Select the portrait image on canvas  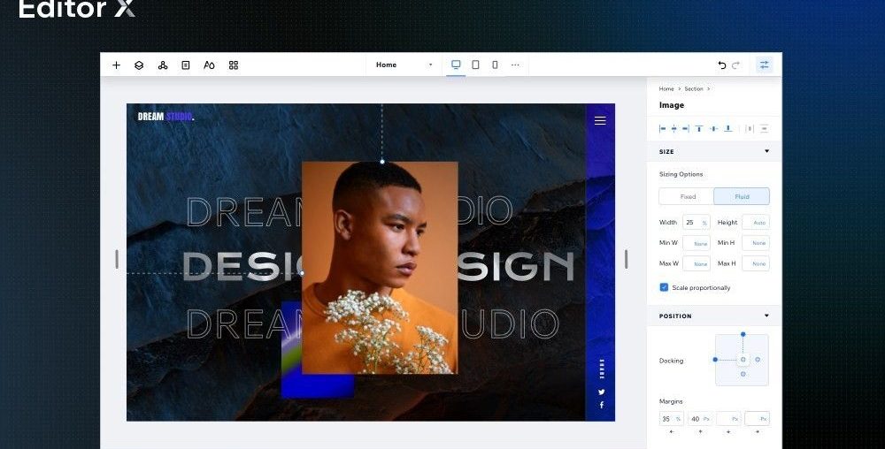click(380, 268)
